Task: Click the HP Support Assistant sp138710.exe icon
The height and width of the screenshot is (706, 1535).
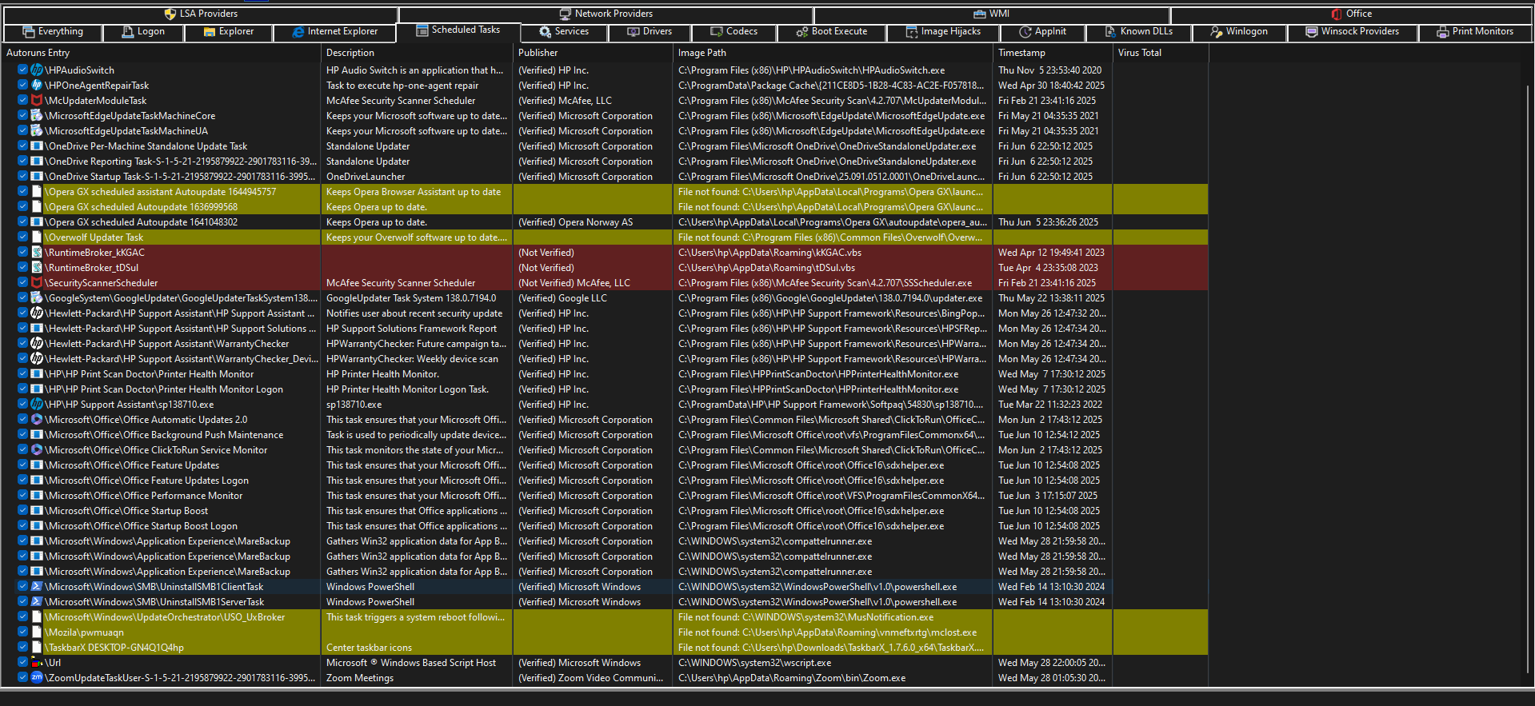Action: pos(36,405)
